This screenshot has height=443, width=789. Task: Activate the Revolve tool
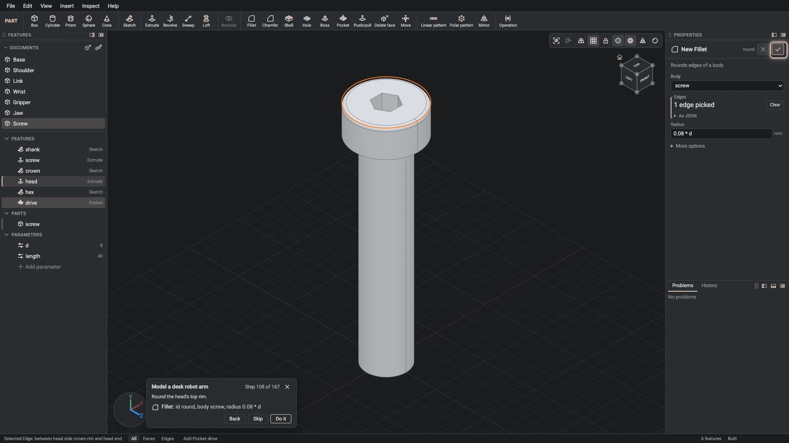[170, 21]
